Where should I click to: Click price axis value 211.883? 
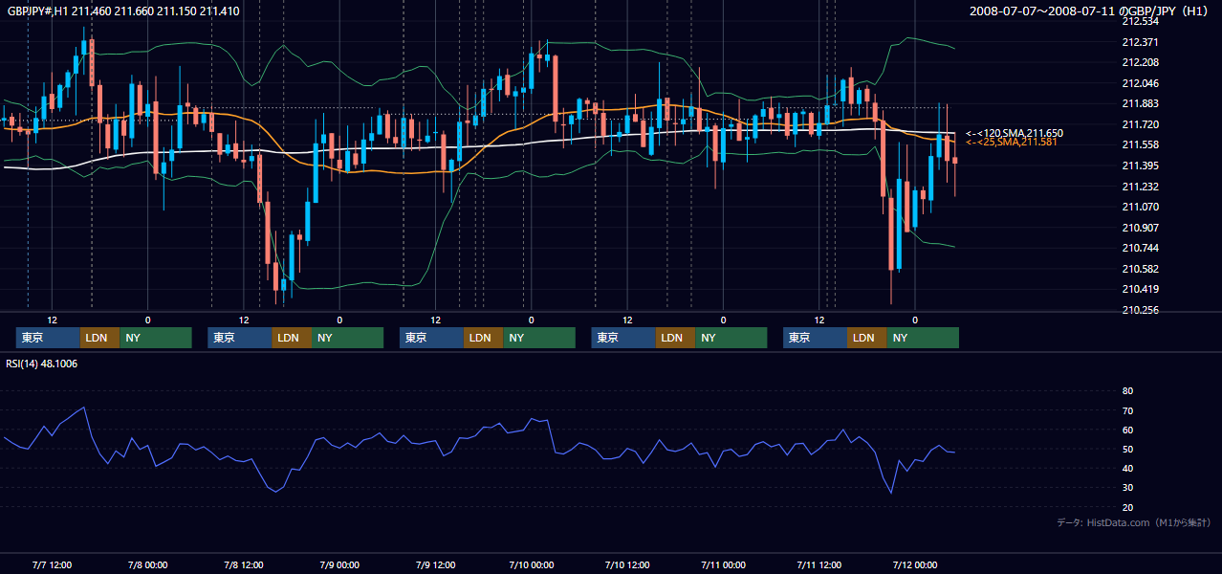(x=1140, y=103)
